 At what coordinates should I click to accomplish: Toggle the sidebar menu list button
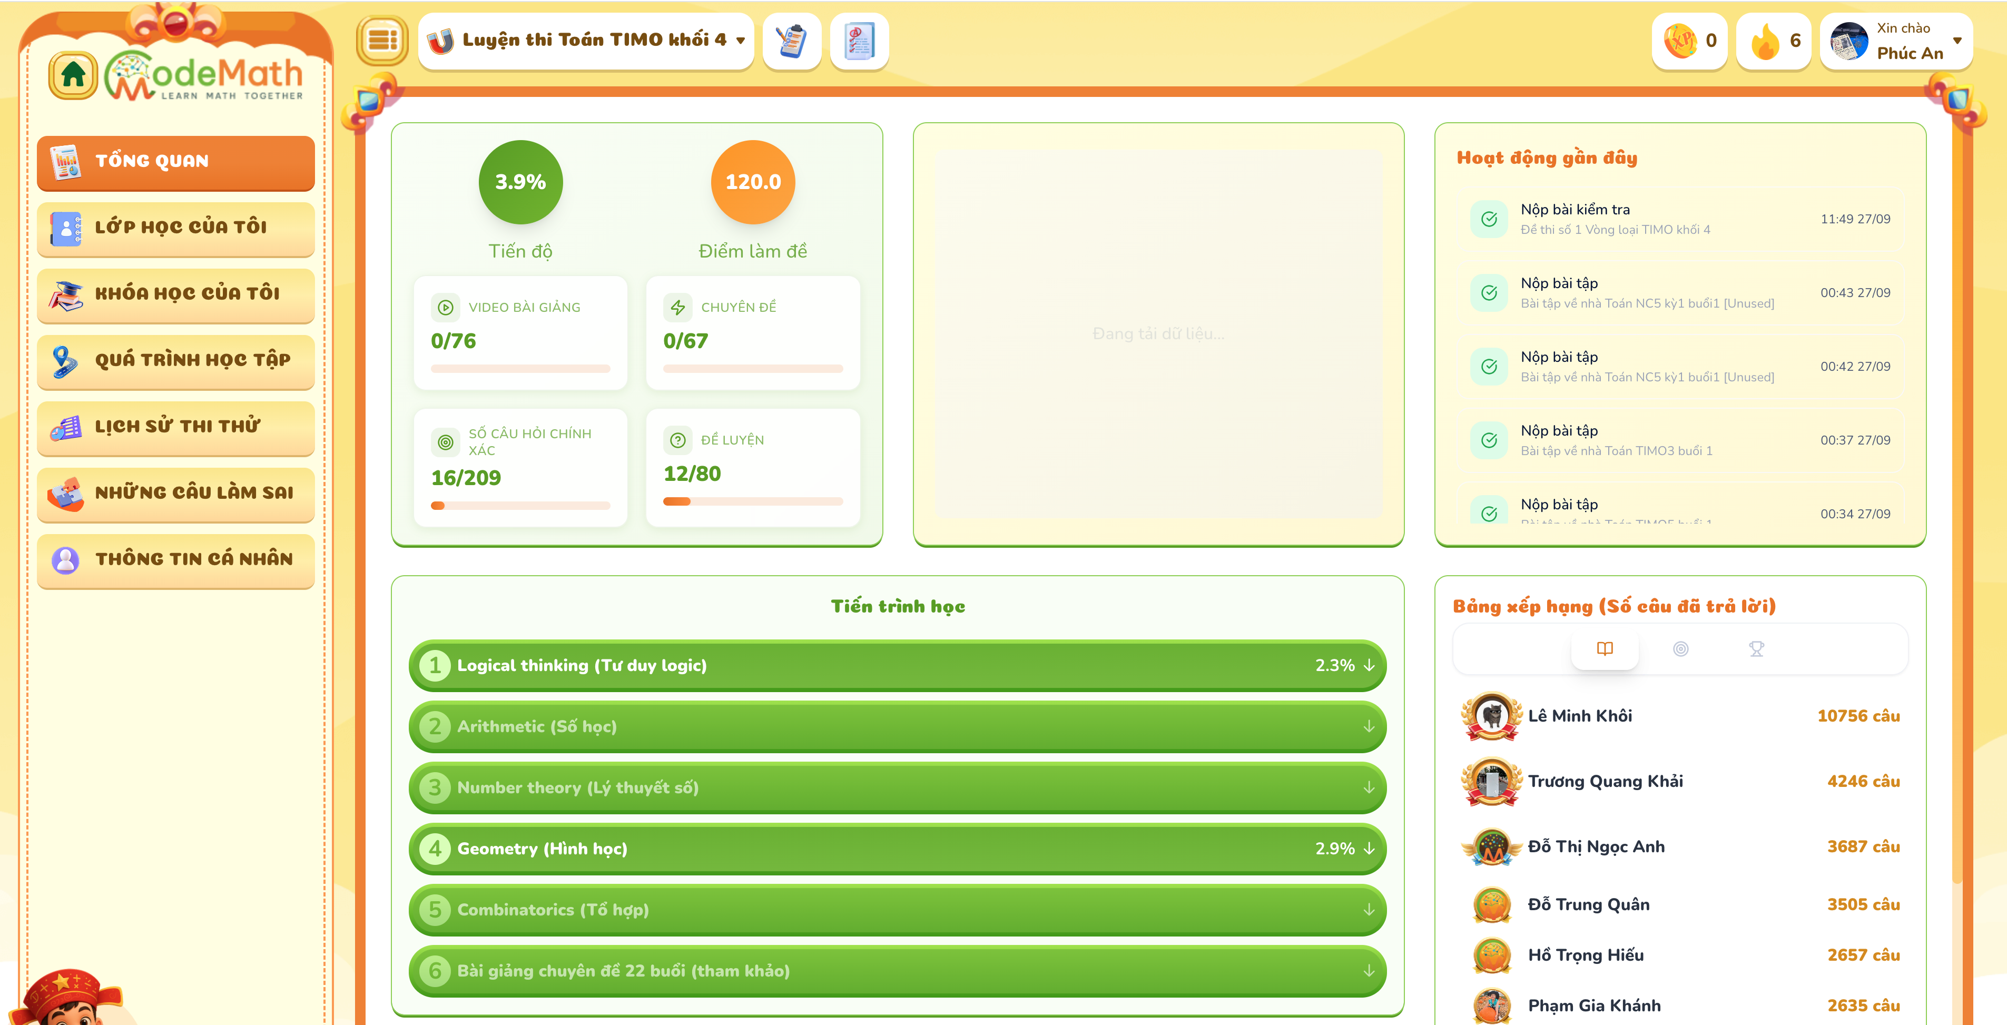pyautogui.click(x=382, y=40)
